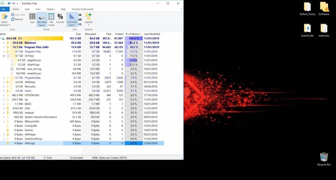
Task: Select the C:\ root drive row
Action: pos(82,39)
